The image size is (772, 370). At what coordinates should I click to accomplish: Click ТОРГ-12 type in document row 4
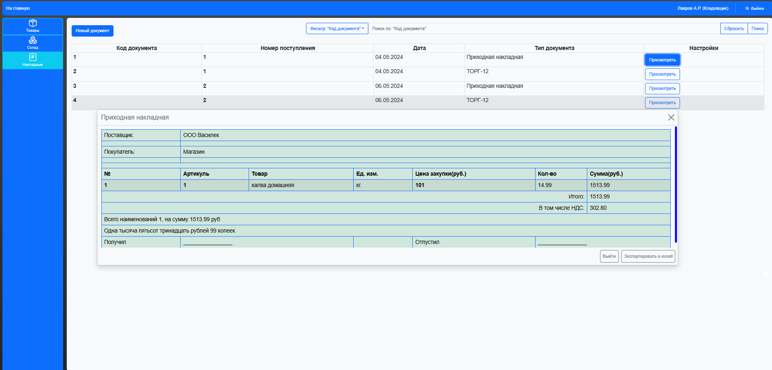(x=477, y=100)
